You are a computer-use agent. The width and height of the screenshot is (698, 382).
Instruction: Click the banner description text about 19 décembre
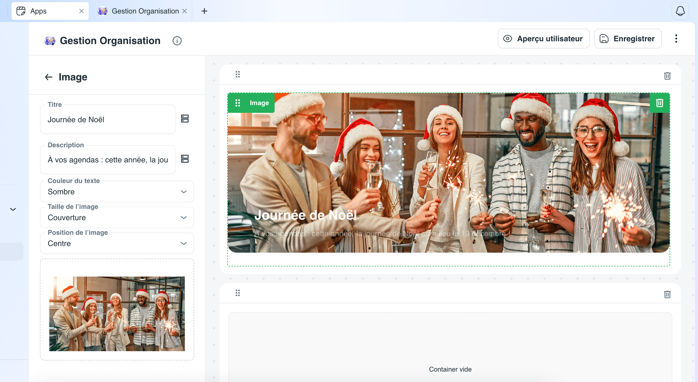pos(382,234)
